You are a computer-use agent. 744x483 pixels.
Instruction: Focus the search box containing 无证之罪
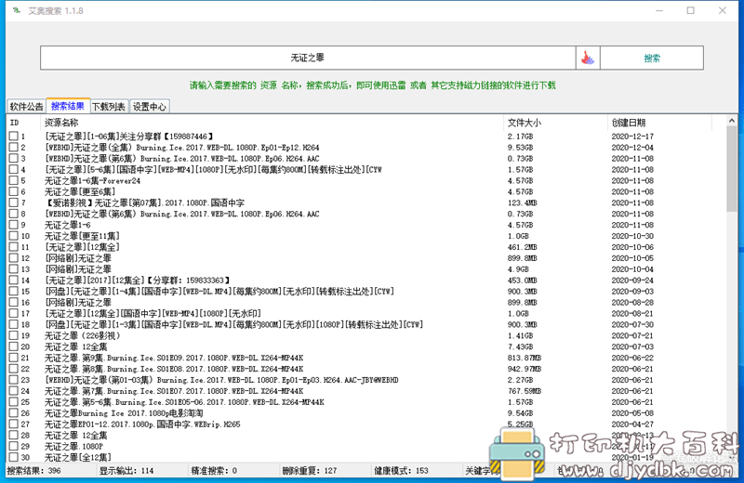308,58
